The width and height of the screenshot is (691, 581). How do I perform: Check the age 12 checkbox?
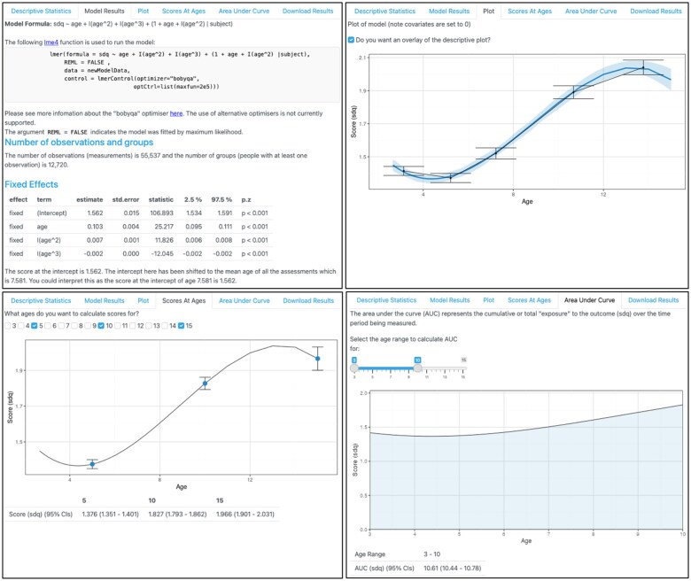(x=135, y=326)
